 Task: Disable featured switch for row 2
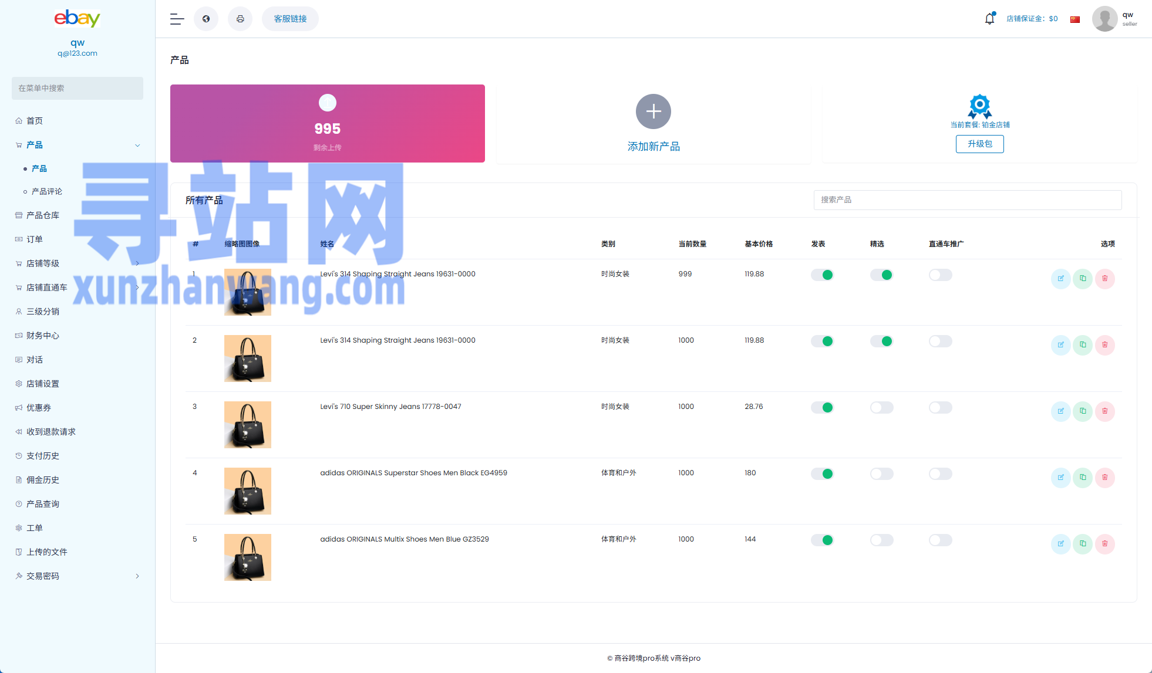[882, 341]
